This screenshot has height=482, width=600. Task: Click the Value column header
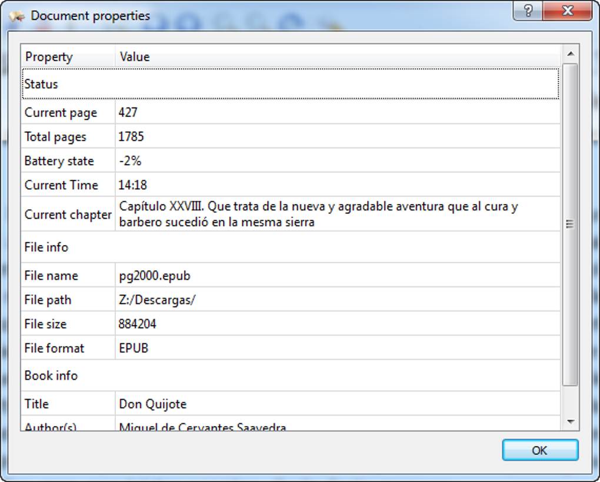[338, 57]
